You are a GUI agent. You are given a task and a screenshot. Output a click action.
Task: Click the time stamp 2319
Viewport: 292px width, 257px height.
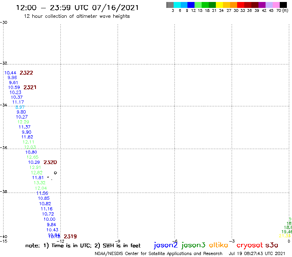pyautogui.click(x=70, y=236)
